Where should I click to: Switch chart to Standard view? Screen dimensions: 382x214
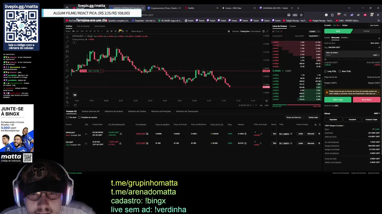click(x=235, y=32)
